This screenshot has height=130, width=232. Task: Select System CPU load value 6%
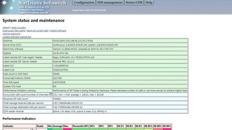tap(120, 86)
